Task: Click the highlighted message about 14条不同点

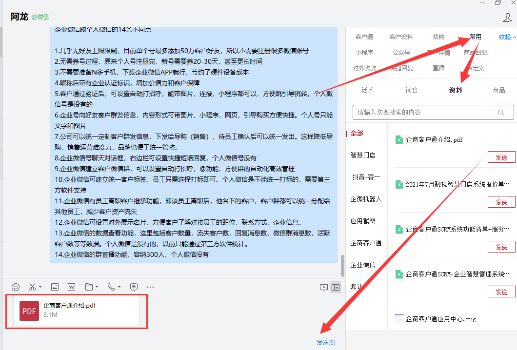Action: 194,145
